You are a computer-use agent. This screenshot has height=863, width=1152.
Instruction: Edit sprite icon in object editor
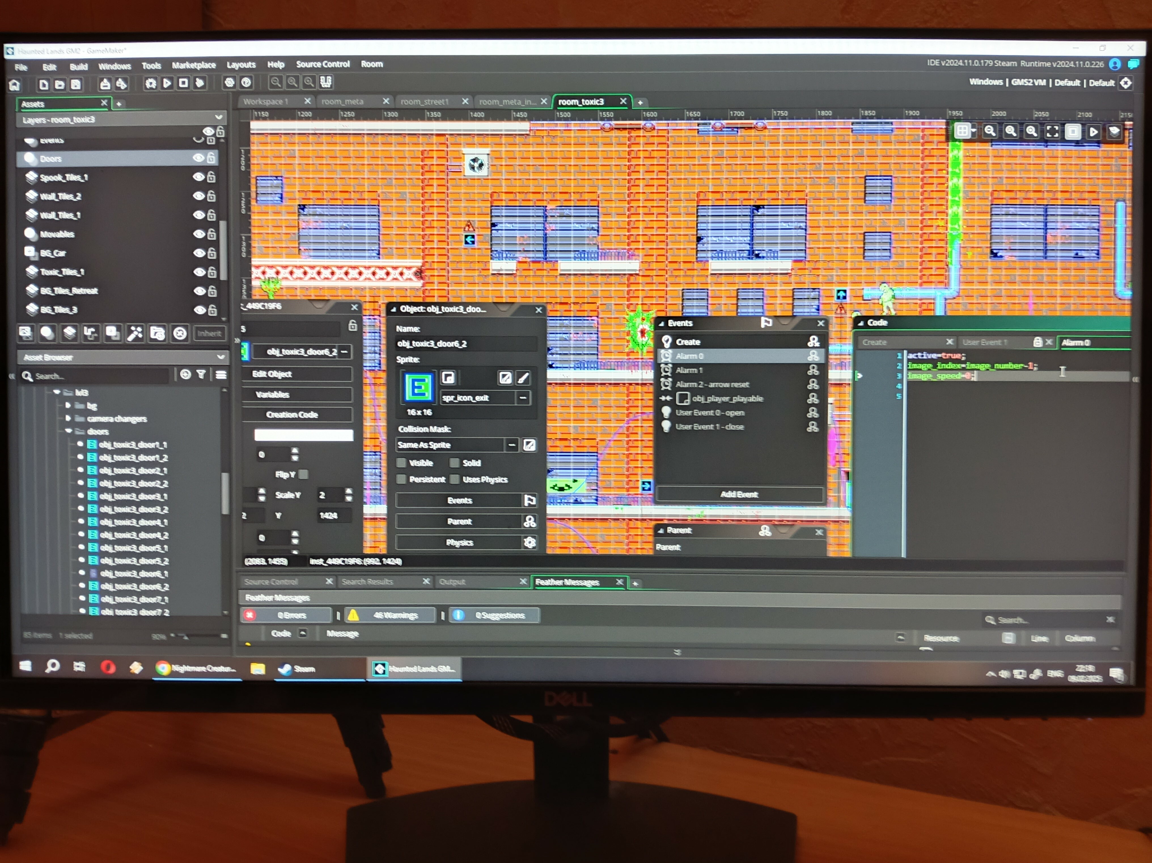pos(505,378)
